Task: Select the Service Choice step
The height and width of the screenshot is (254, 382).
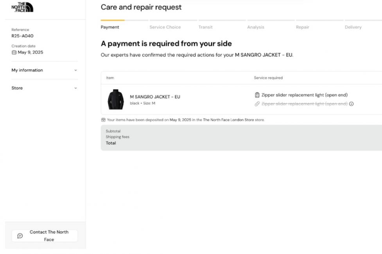Action: click(165, 27)
